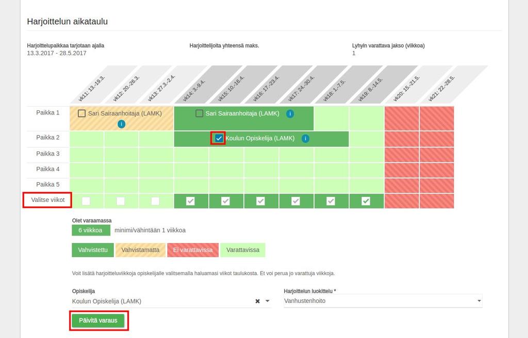This screenshot has width=528, height=338.
Task: Click the Paikka 1 row label
Action: [x=48, y=113]
